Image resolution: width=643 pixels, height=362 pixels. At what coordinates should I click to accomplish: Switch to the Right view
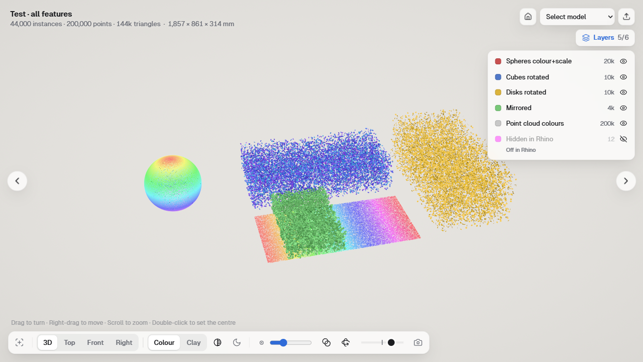coord(124,342)
